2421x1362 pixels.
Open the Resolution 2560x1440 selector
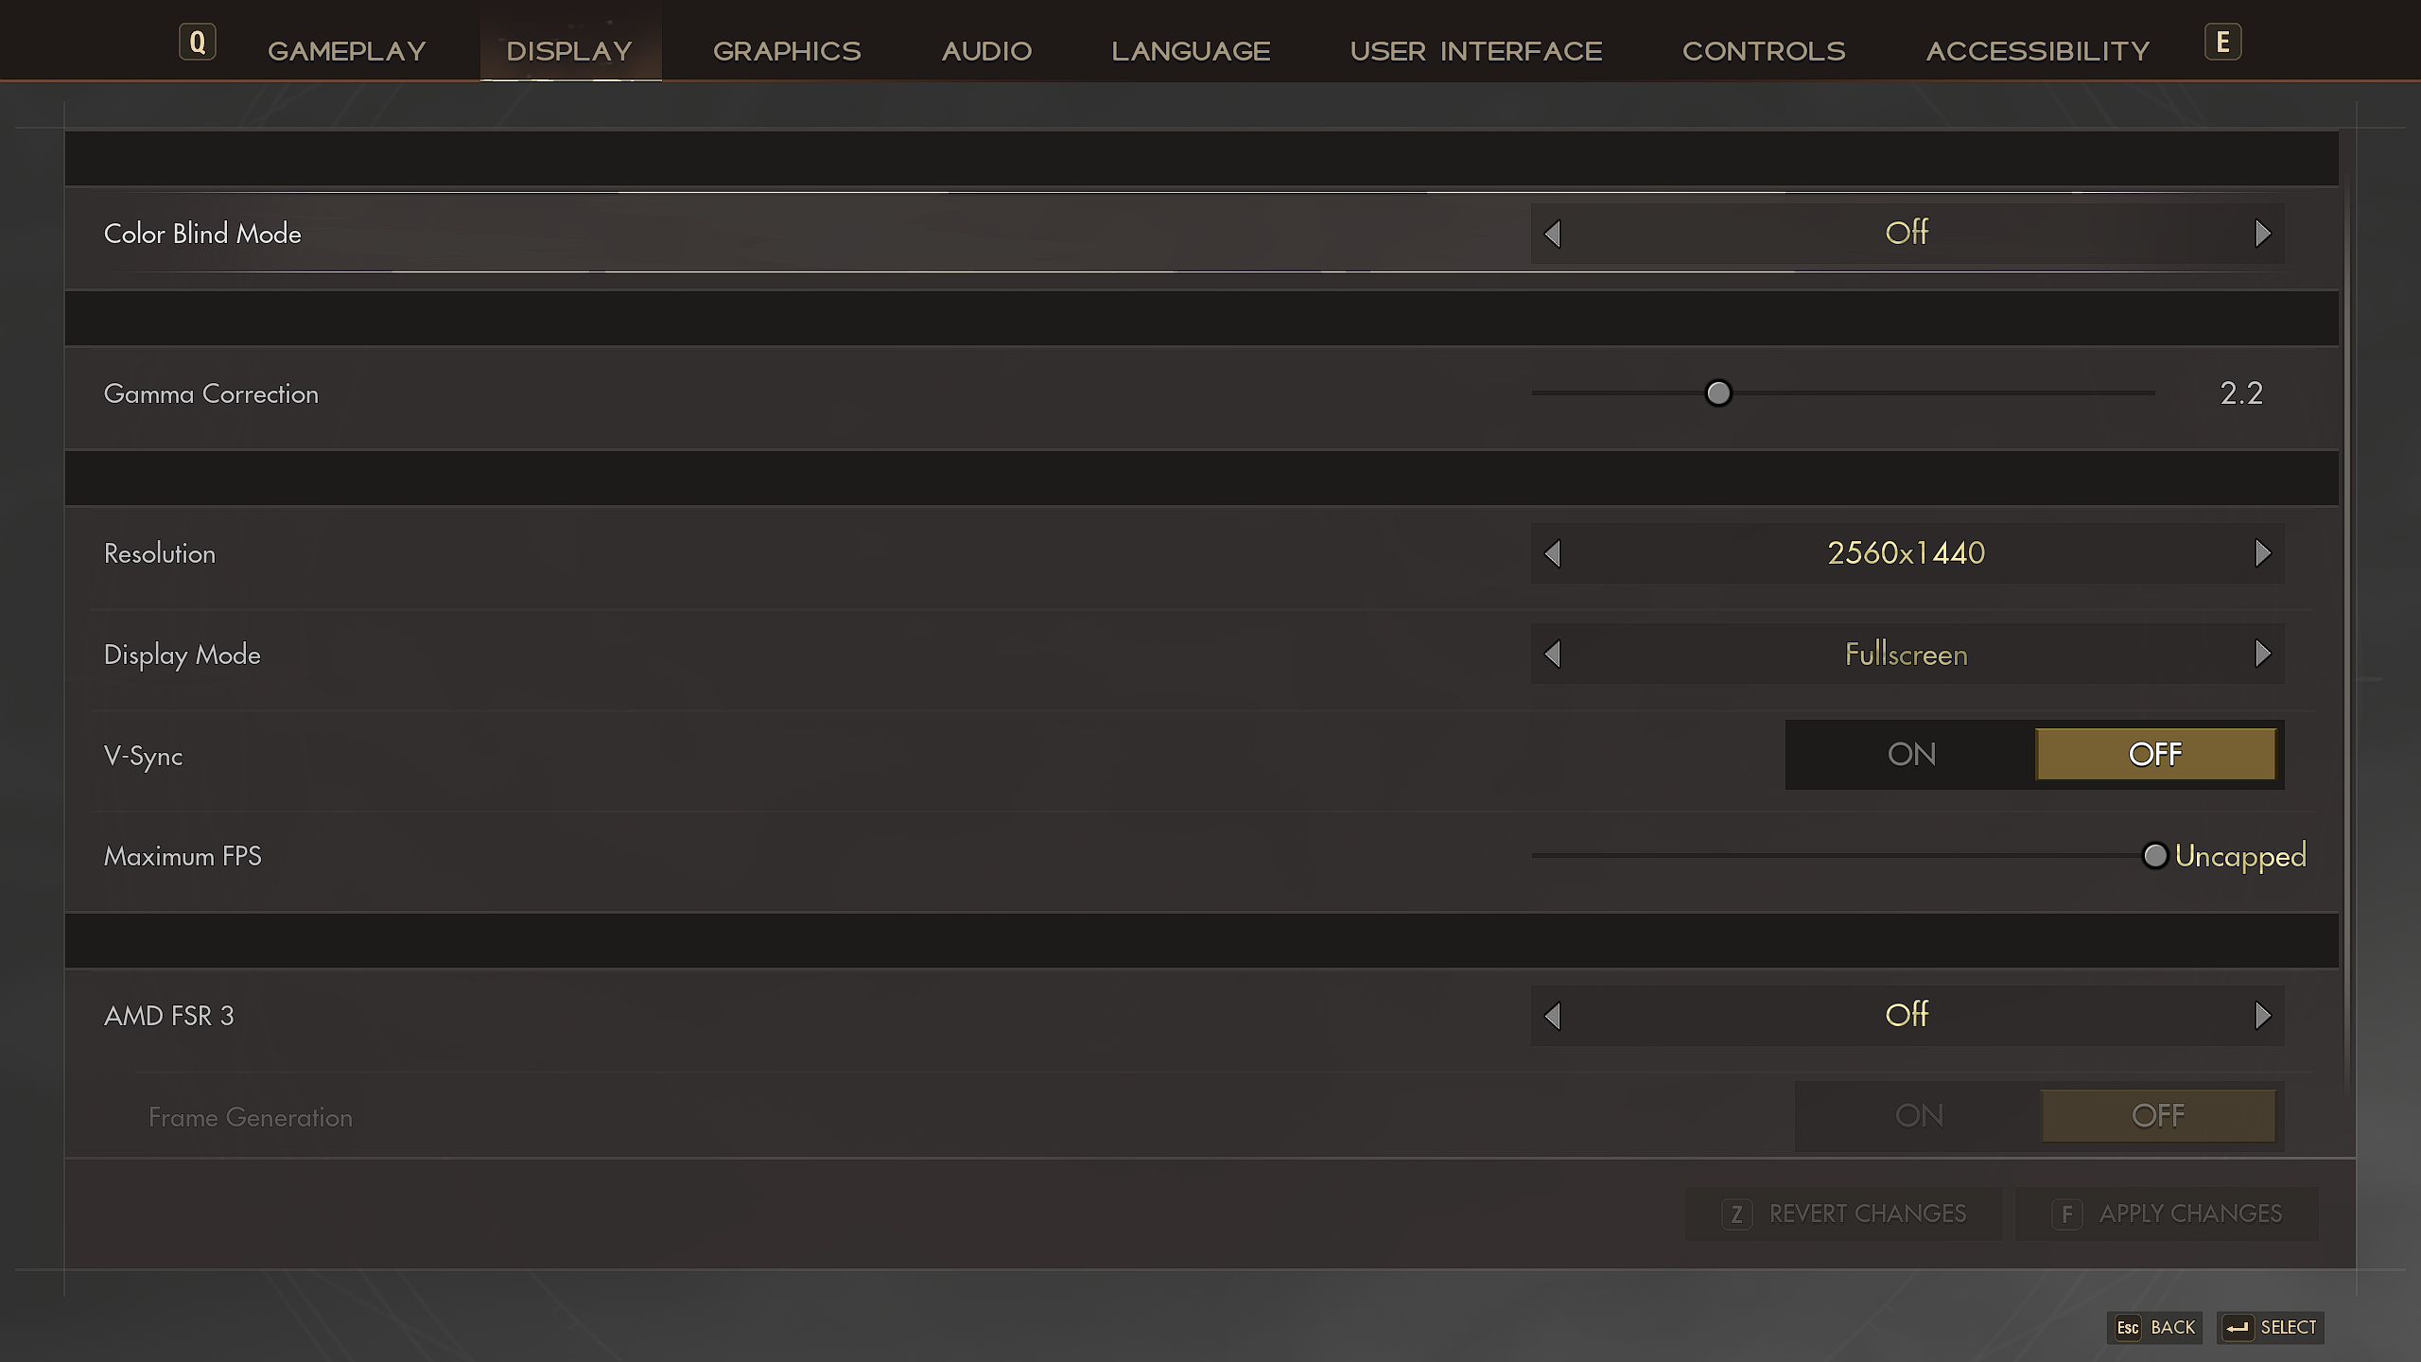point(1906,553)
